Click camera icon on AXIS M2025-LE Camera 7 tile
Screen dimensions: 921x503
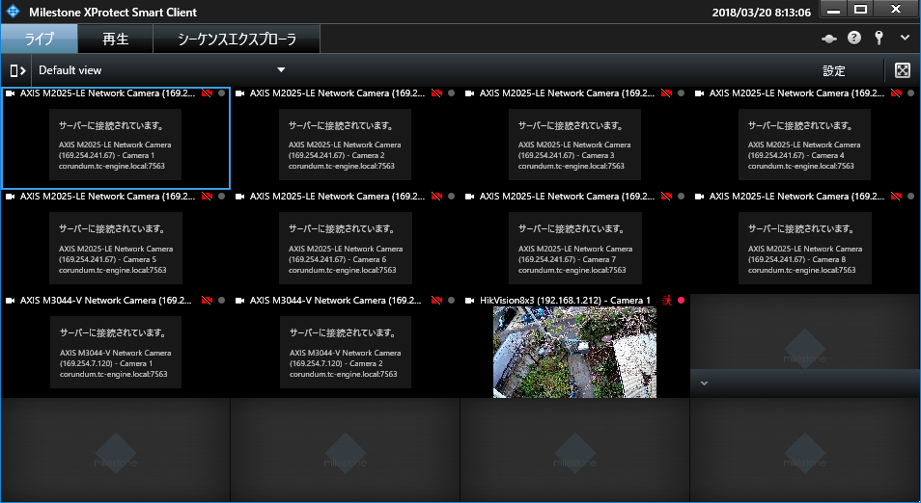click(x=469, y=197)
